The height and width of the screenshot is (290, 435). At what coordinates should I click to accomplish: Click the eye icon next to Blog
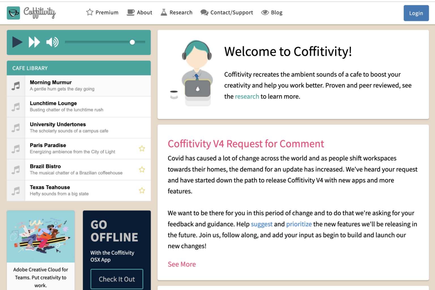(265, 12)
